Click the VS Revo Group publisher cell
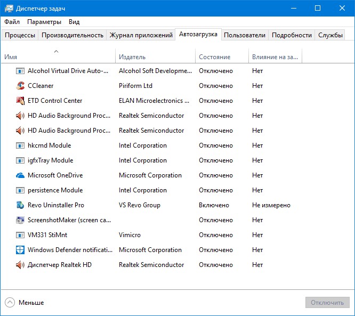 140,205
